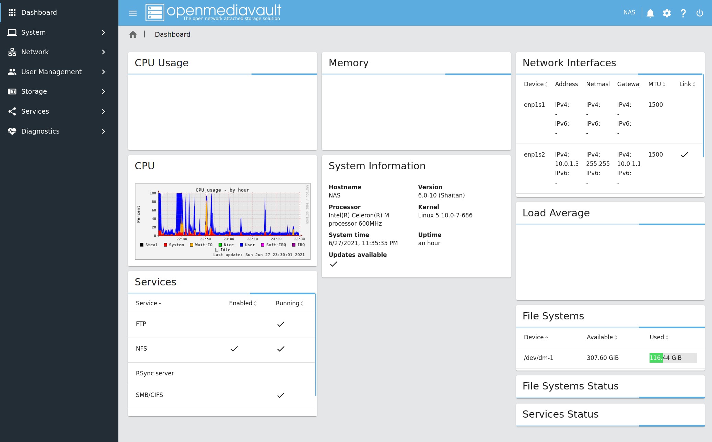Expand the System sidebar menu
This screenshot has height=442, width=712.
[x=33, y=32]
